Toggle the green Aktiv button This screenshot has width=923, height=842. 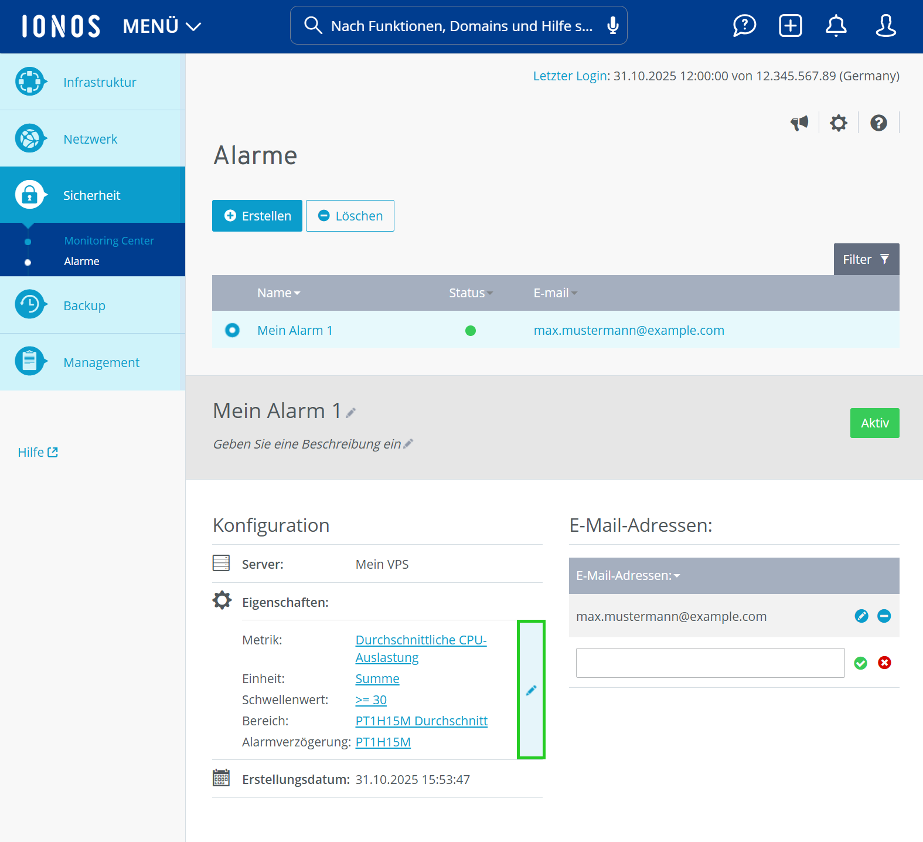(x=874, y=423)
